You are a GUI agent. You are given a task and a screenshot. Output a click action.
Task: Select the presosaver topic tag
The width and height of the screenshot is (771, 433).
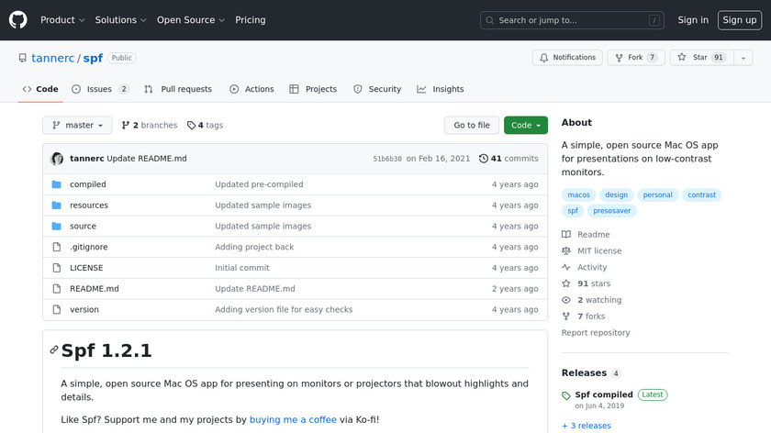611,211
